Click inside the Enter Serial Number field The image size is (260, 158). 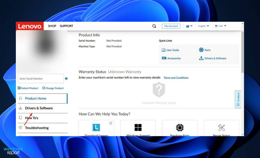coord(41,78)
